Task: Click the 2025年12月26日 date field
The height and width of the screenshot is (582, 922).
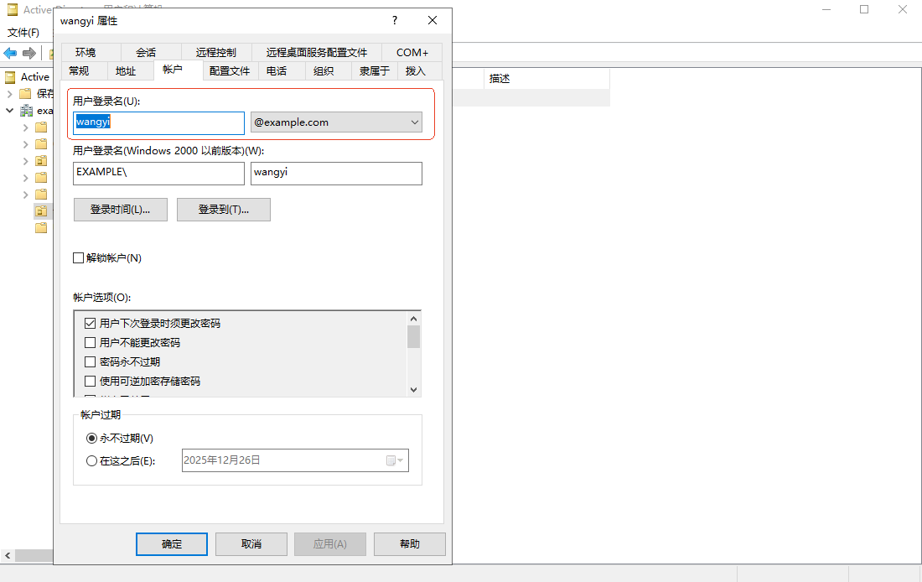Action: pyautogui.click(x=295, y=460)
